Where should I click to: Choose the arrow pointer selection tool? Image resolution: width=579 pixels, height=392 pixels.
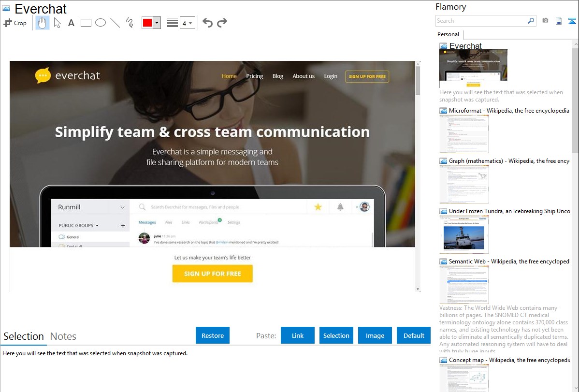click(57, 23)
